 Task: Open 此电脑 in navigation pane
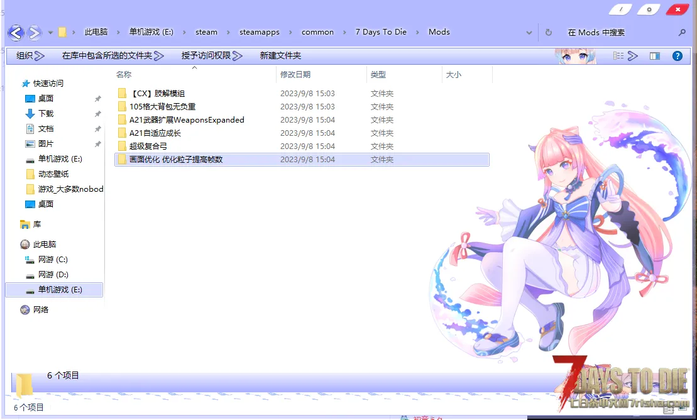tap(45, 244)
